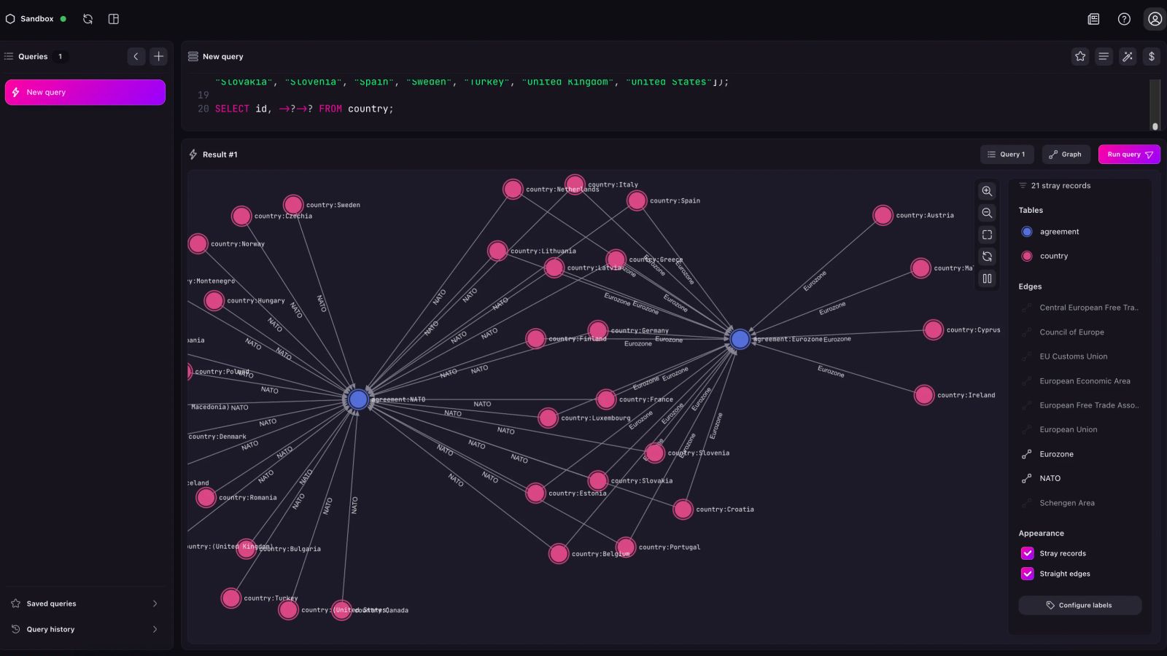1167x656 pixels.
Task: Select the zoom in control on the graph
Action: (987, 191)
